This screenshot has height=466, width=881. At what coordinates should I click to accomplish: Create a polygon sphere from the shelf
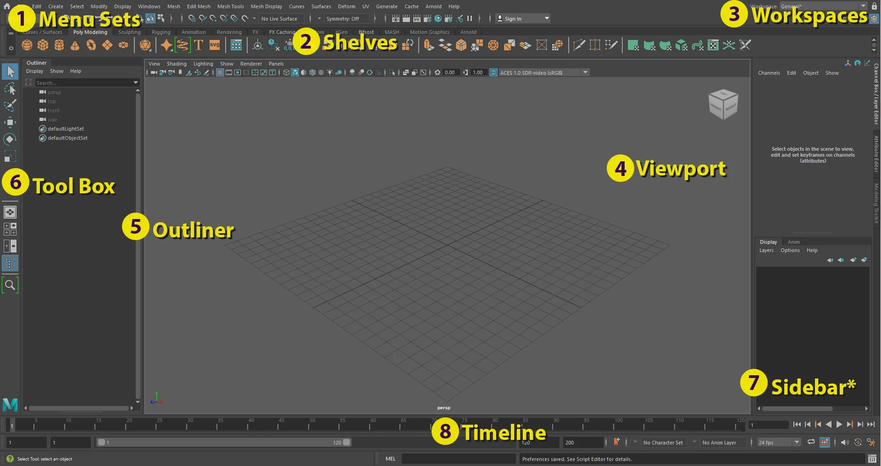(27, 45)
